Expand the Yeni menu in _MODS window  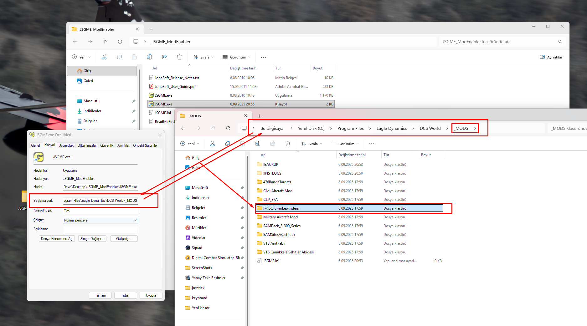coord(190,144)
